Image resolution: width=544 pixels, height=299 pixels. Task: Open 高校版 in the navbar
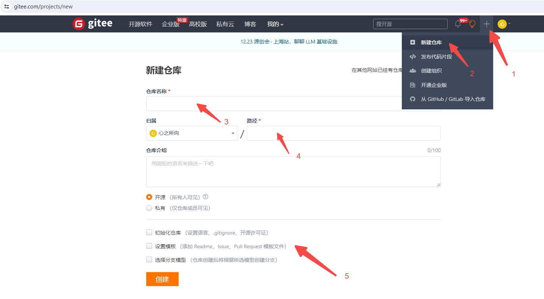[x=198, y=24]
